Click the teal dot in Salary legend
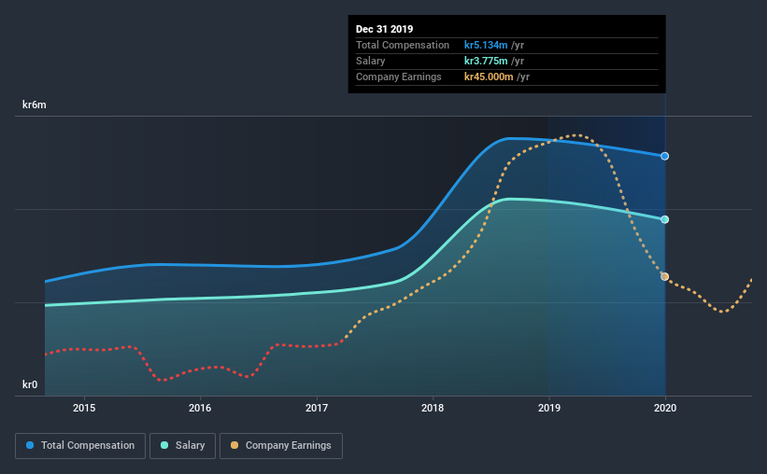This screenshot has height=474, width=767. (164, 445)
